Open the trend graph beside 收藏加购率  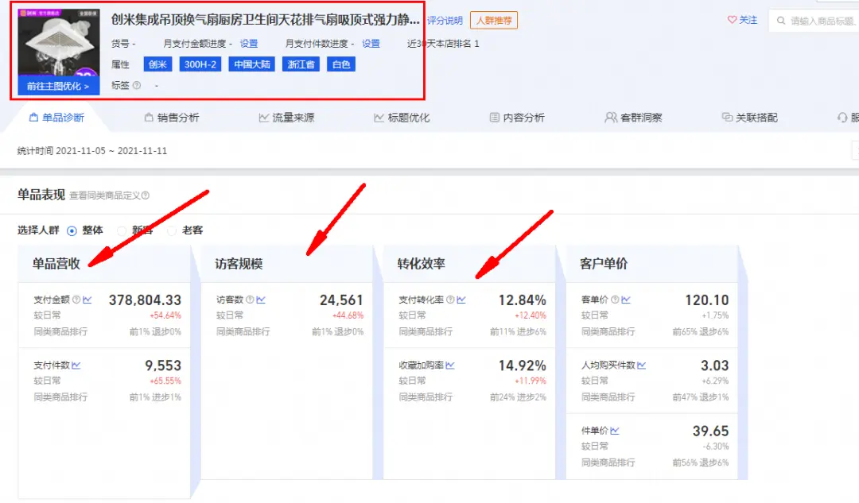(450, 365)
